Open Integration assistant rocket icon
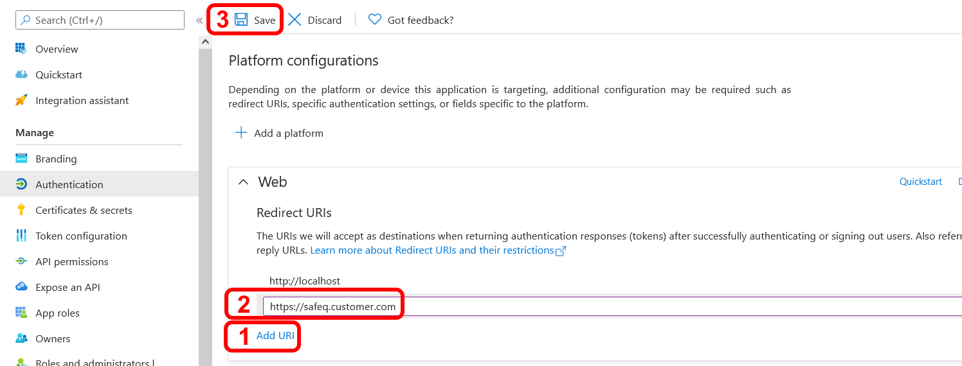The image size is (962, 366). point(21,100)
